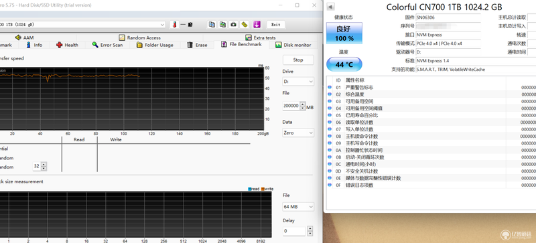Open the File 64 MB dropdown
The height and width of the screenshot is (243, 536).
(x=298, y=207)
